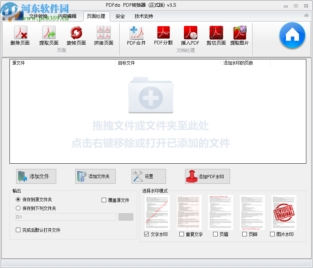The width and height of the screenshot is (313, 268).
Task: Open the 设置 (Settings) button
Action: coord(148,176)
